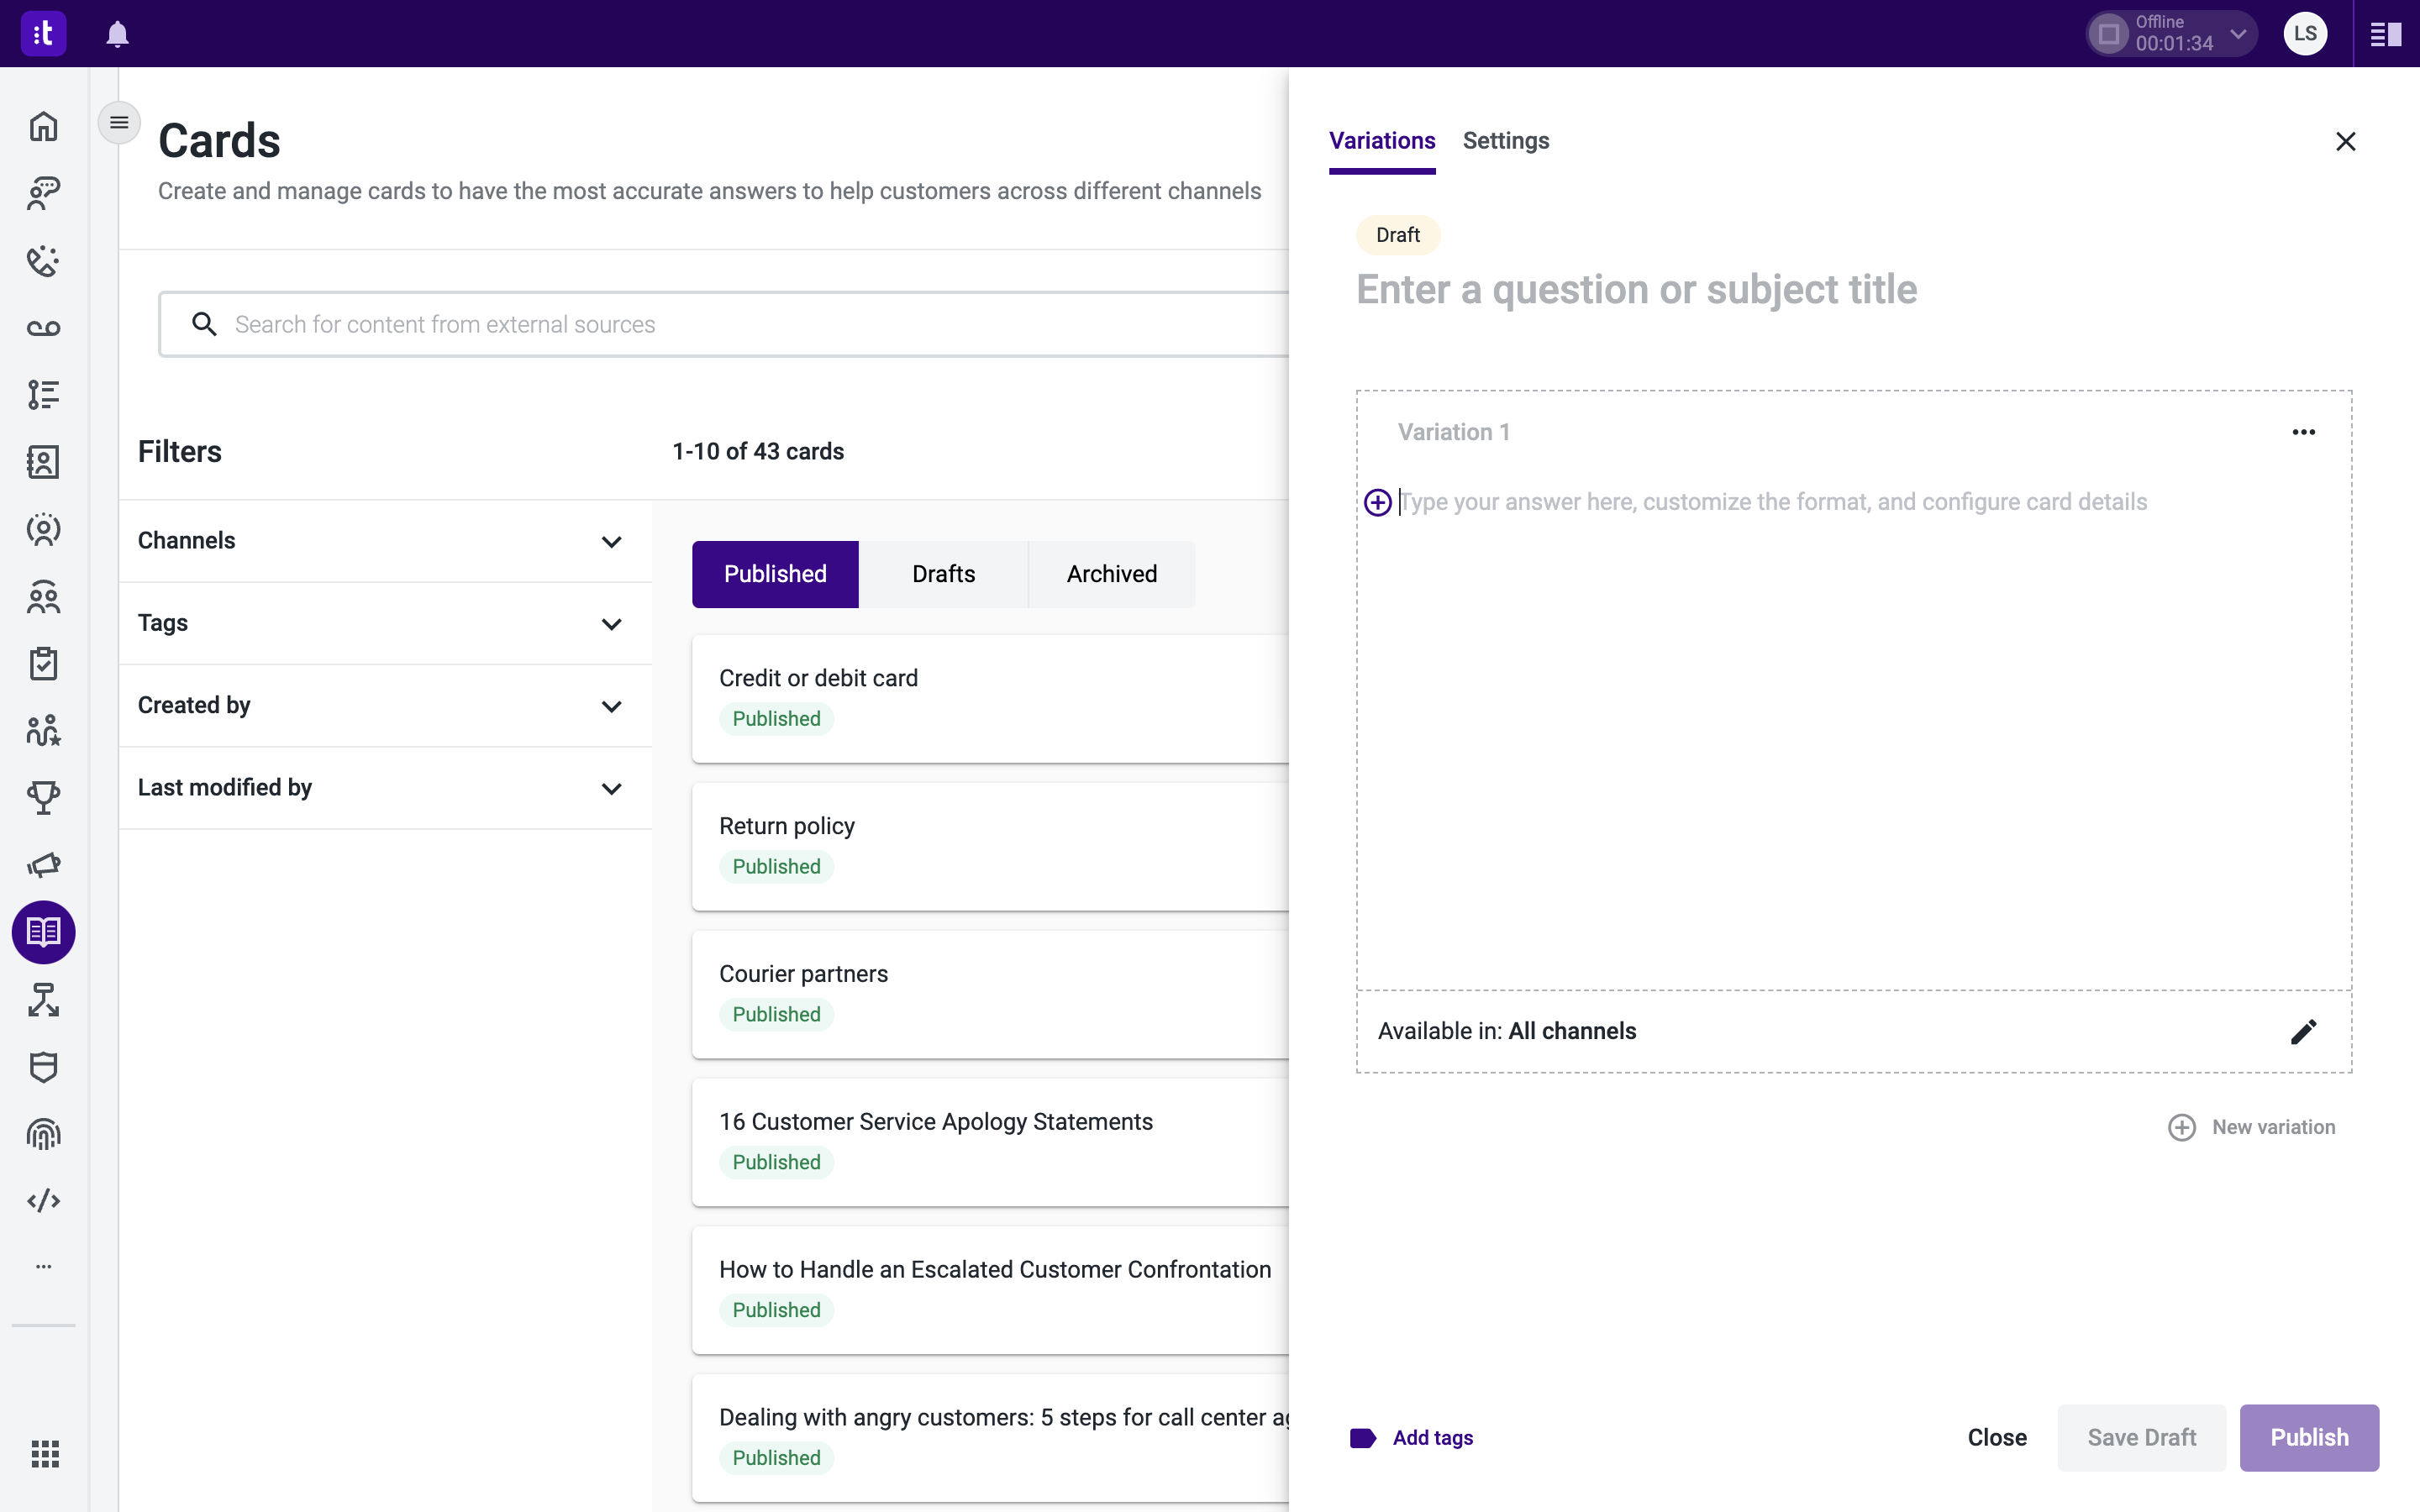This screenshot has height=1512, width=2420.
Task: Open the megaphone icon in the sidebar
Action: click(43, 865)
